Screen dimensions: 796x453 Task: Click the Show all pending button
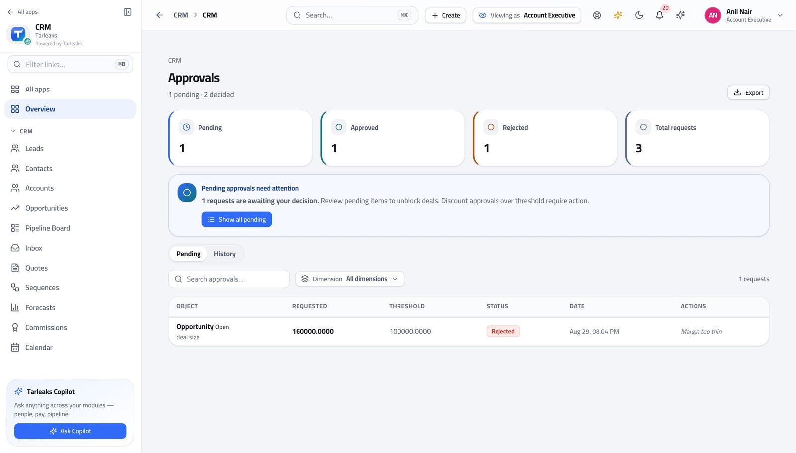(x=237, y=219)
